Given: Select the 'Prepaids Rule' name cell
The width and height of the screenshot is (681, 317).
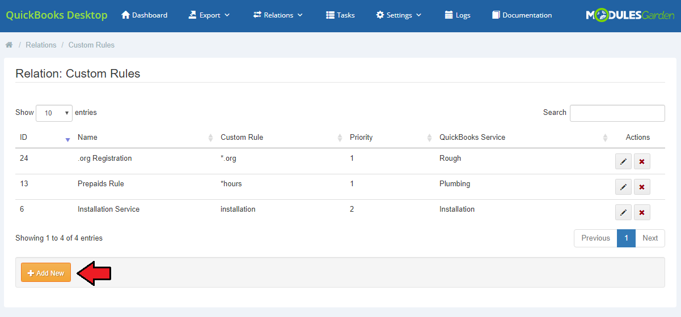Looking at the screenshot, I should point(101,184).
